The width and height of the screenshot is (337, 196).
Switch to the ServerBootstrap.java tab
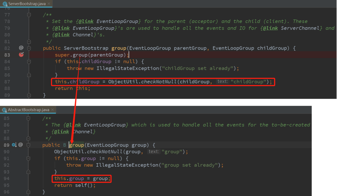(26, 4)
